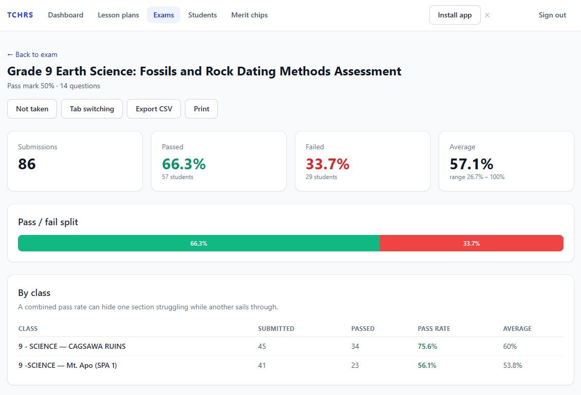The image size is (581, 395).
Task: Select the Exams tab
Action: pyautogui.click(x=163, y=15)
